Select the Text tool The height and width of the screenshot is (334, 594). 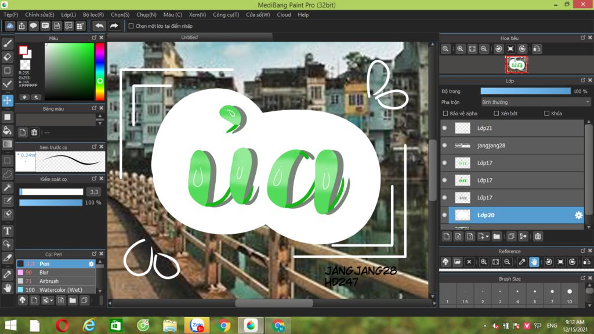click(7, 231)
